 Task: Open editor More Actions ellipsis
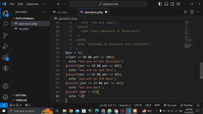point(198,12)
